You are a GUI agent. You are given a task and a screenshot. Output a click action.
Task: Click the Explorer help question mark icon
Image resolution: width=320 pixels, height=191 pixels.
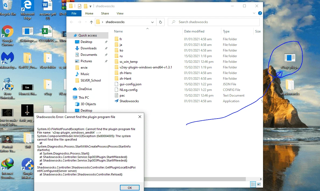coord(260,13)
